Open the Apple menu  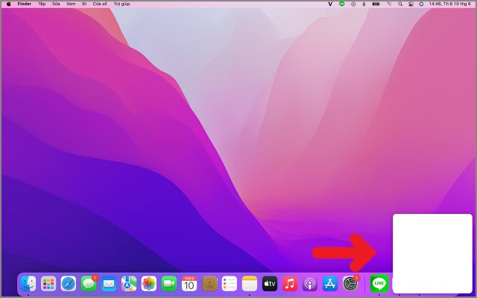coord(8,4)
